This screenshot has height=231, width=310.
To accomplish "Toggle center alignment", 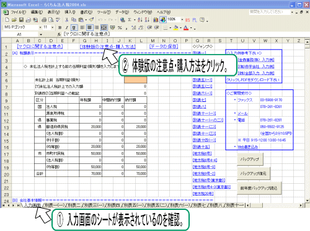I will pos(89,27).
